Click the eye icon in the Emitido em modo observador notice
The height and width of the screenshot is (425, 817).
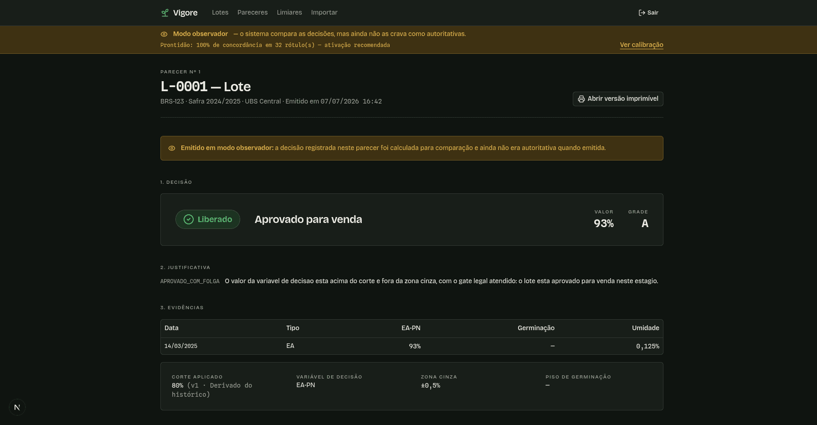point(172,148)
